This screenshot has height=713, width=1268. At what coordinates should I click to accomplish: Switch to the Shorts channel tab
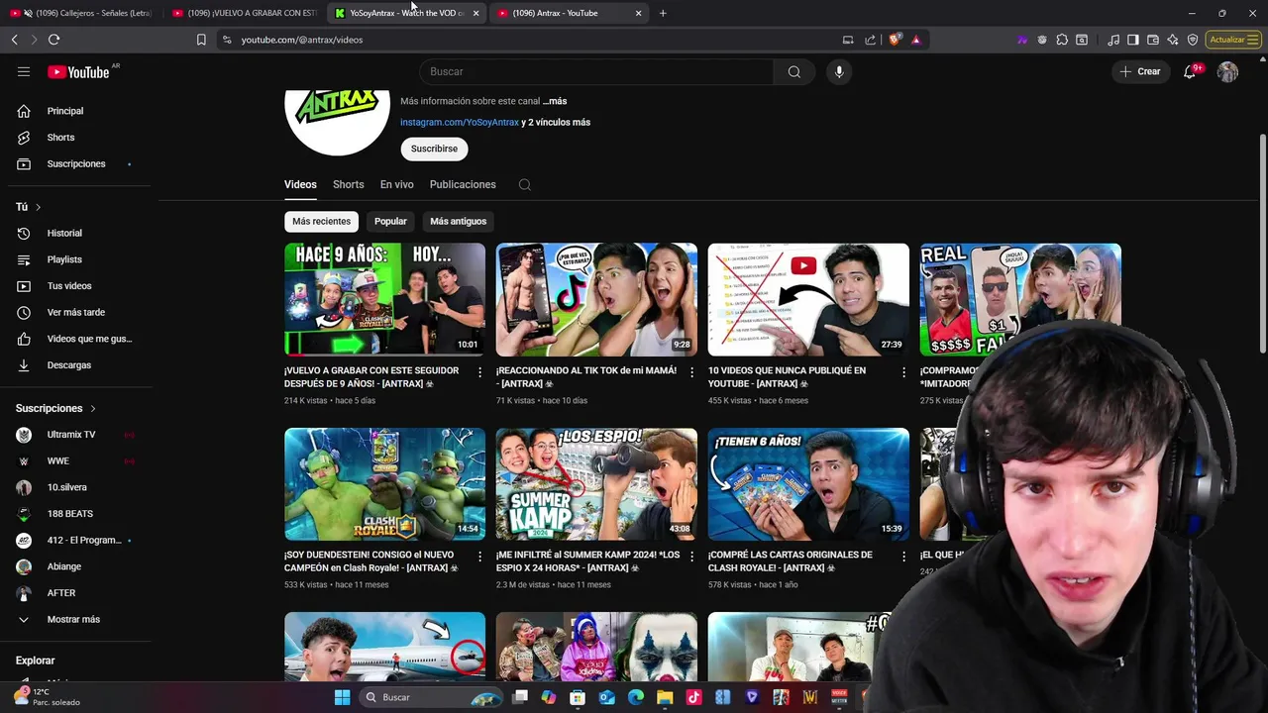coord(349,184)
